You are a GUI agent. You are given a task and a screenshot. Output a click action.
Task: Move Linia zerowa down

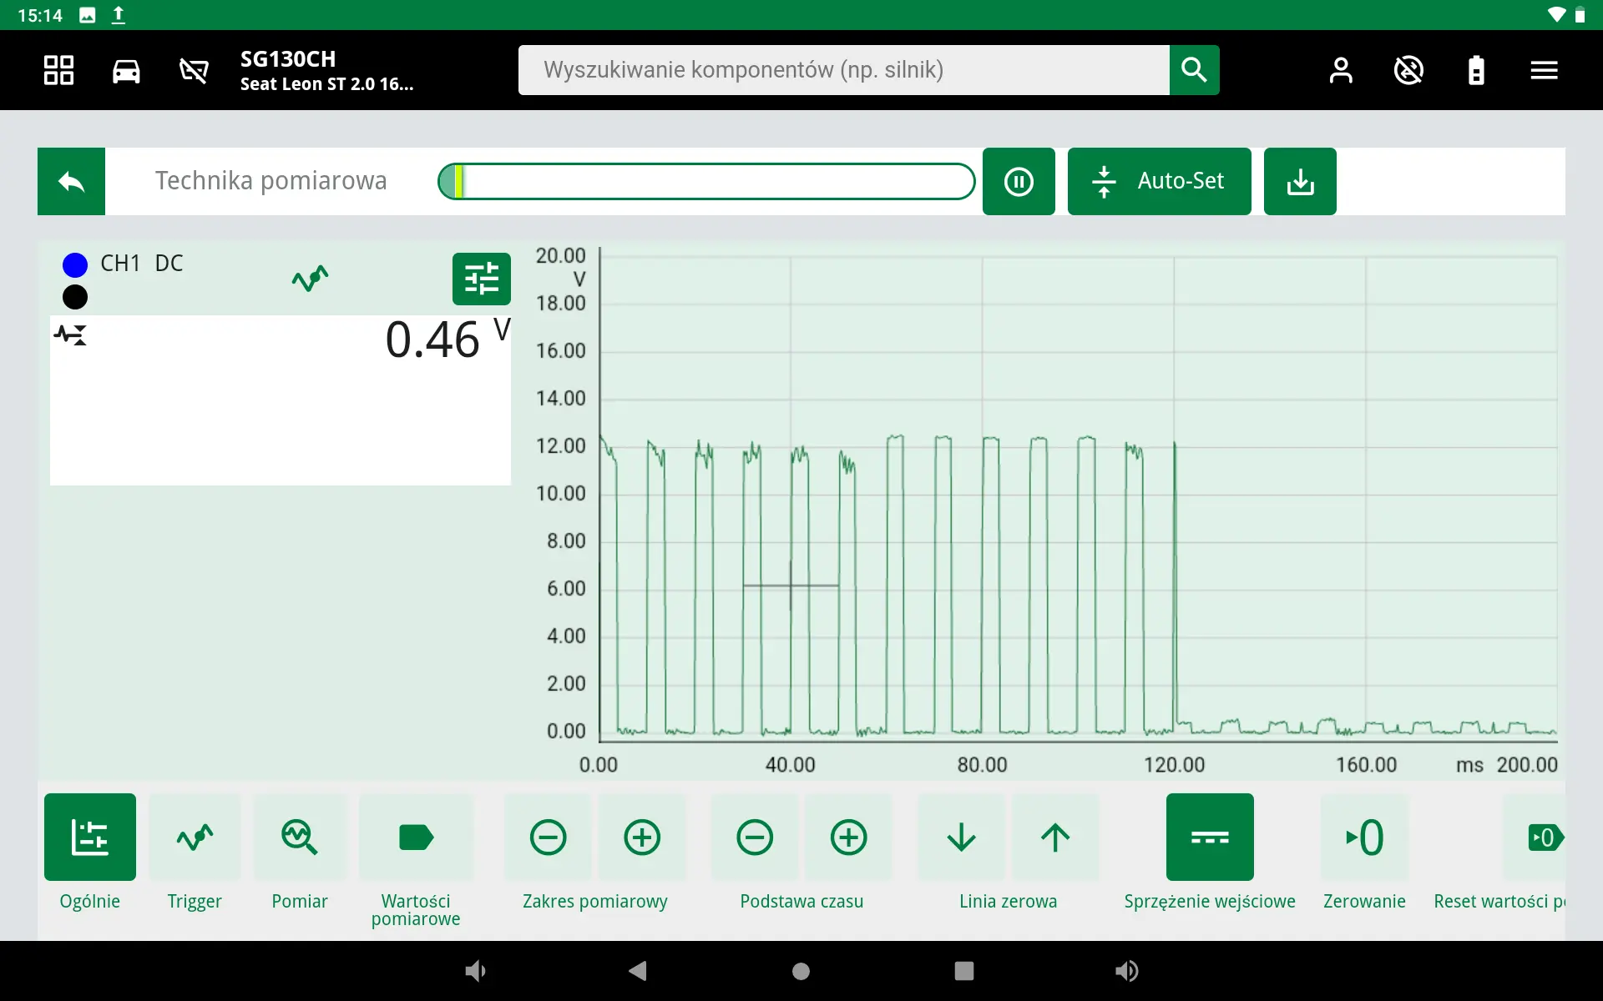click(x=962, y=837)
